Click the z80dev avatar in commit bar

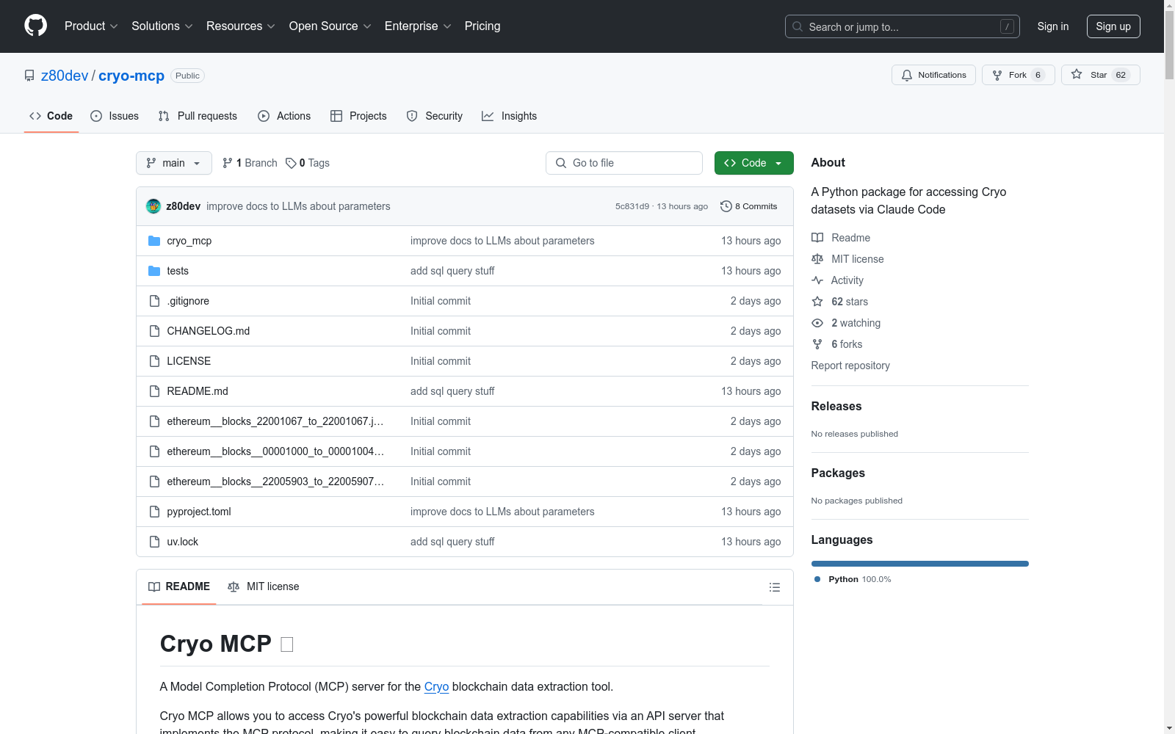(x=153, y=206)
